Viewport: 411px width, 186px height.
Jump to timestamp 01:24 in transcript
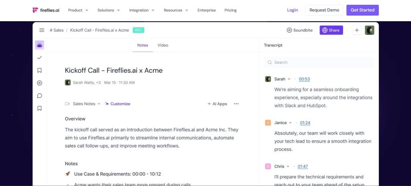click(x=305, y=123)
